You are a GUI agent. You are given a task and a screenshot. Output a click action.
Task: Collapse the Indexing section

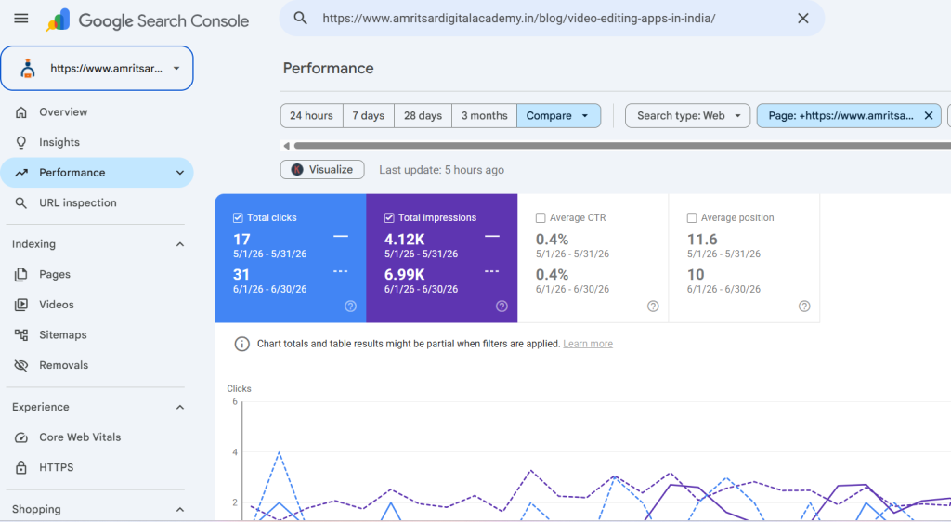(x=180, y=244)
